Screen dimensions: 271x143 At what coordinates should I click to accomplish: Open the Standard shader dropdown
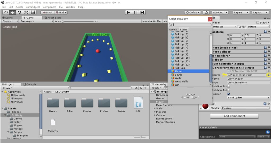[245, 108]
